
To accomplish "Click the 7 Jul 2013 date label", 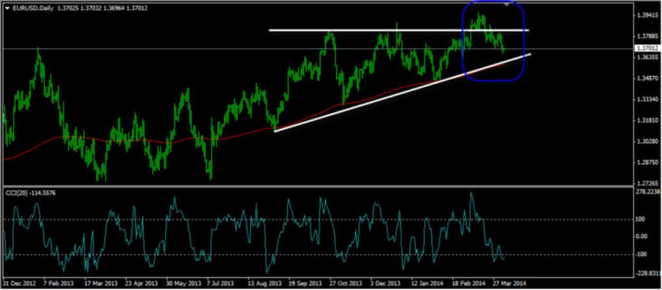I will click(220, 282).
